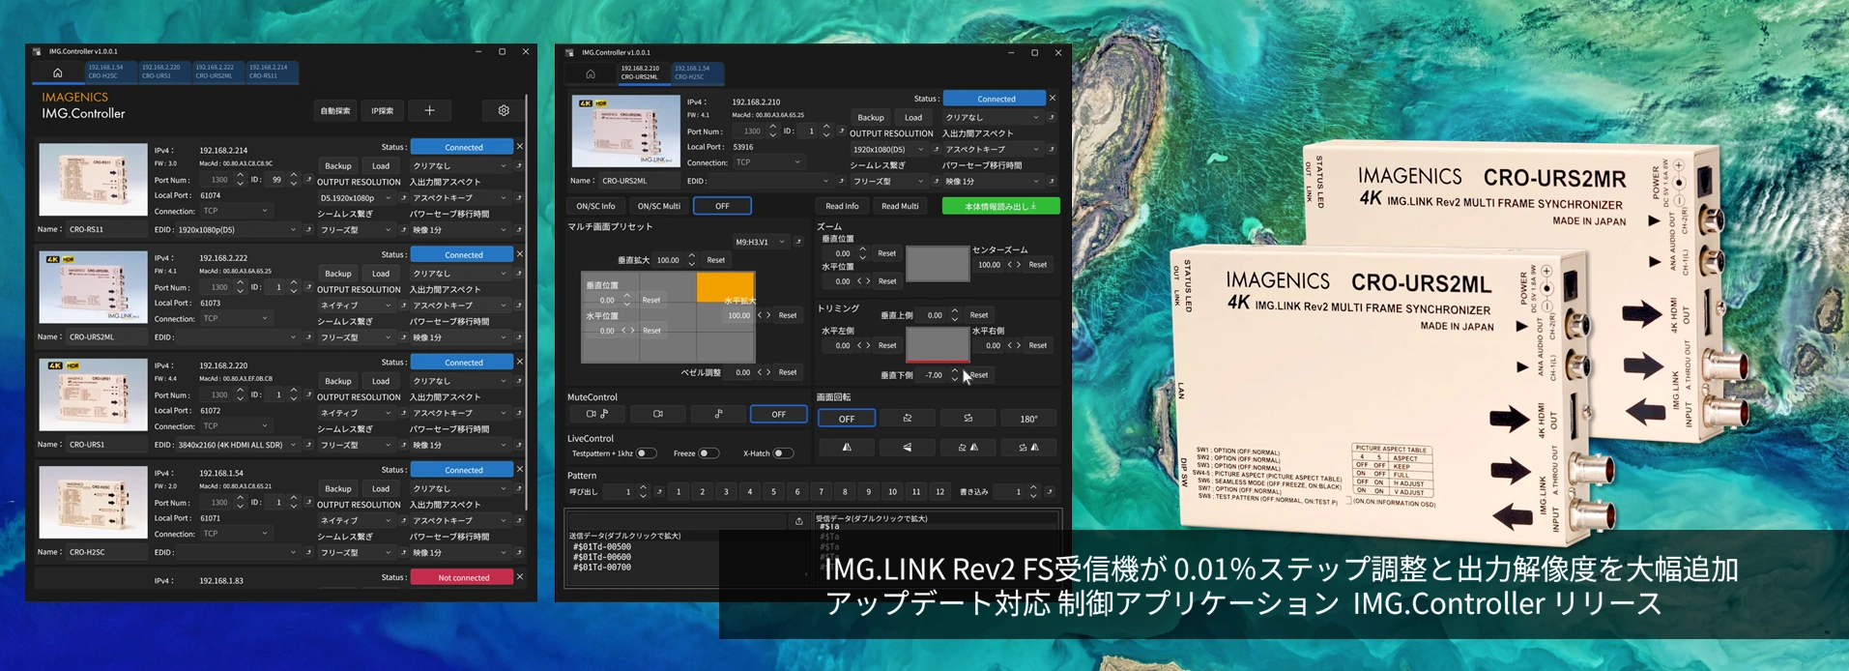Click Name field CRO-URS2ML in right window
This screenshot has height=671, width=1849.
click(638, 181)
